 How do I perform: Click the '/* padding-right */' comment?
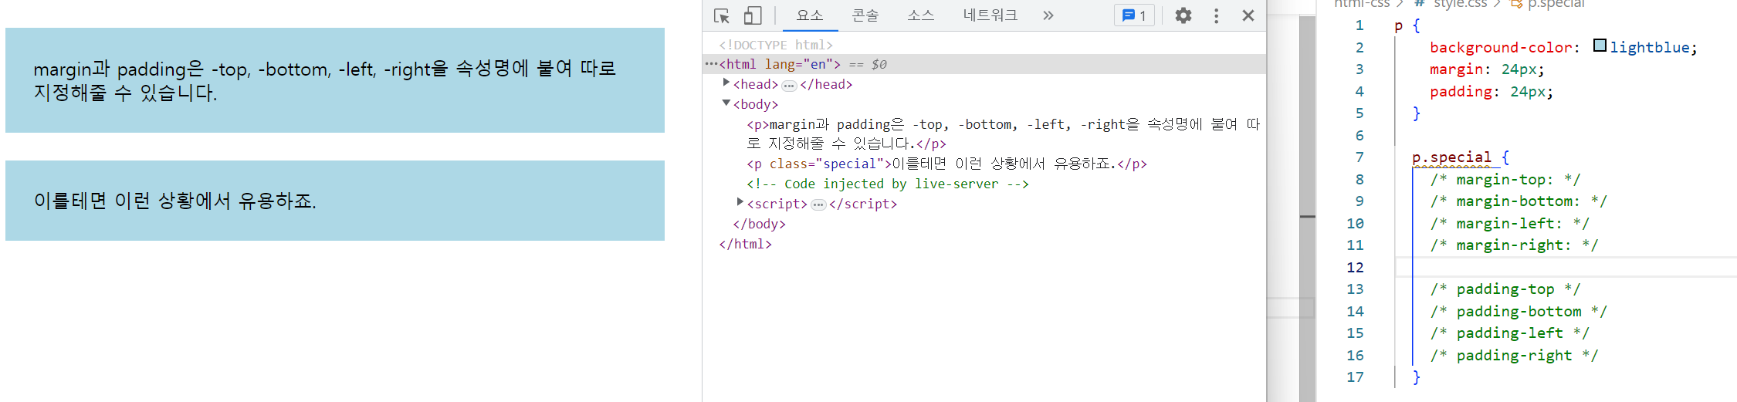[x=1514, y=356]
